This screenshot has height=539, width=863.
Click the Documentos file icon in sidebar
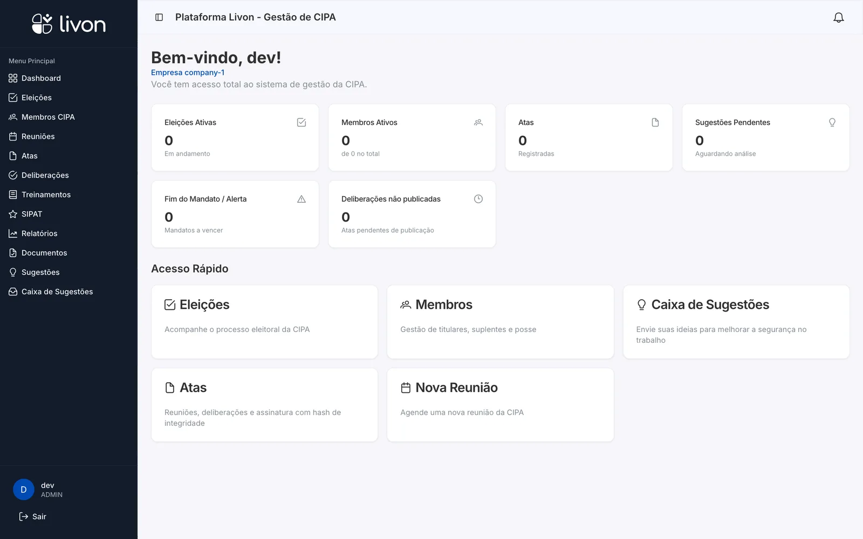tap(13, 253)
